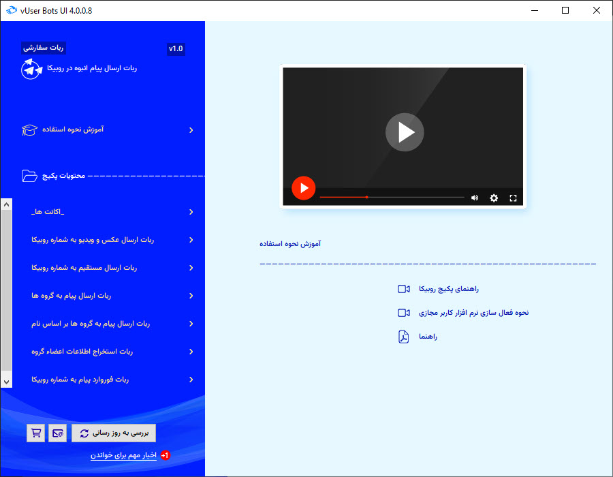
Task: Click آموزش نحوه استفاده heading in right panel
Action: coord(290,244)
